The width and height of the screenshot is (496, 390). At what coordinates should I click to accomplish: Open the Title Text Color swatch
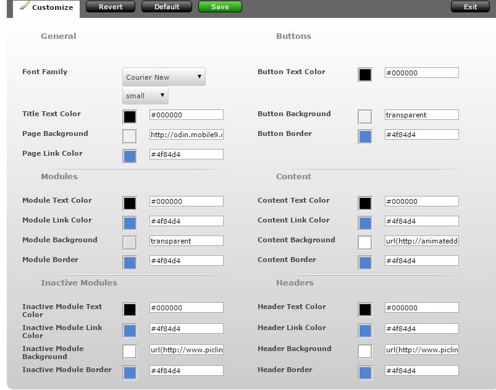coord(130,117)
